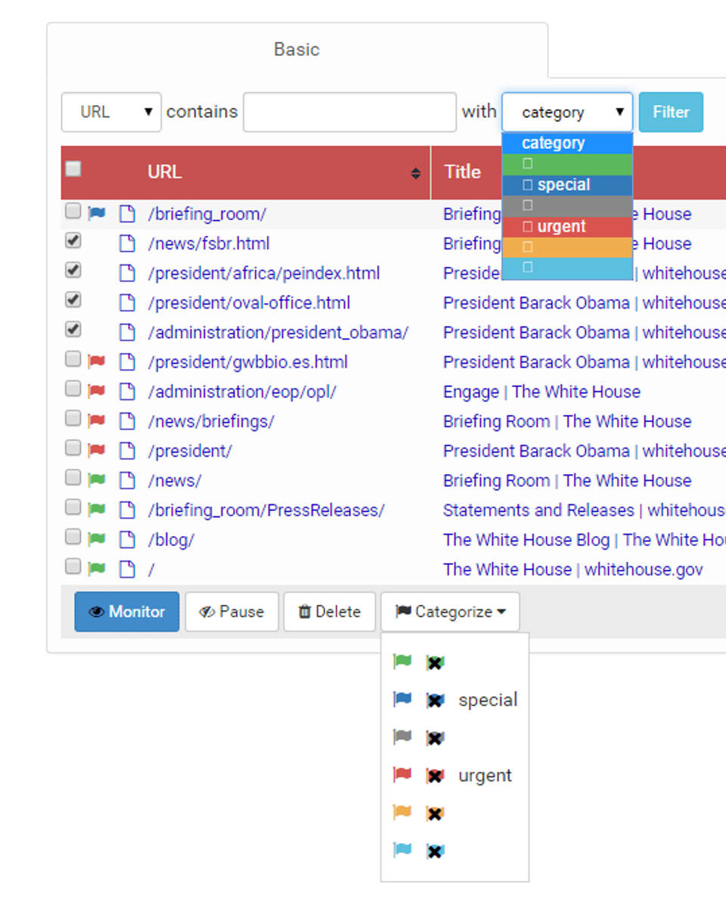The width and height of the screenshot is (726, 902).
Task: Click the Monitor button
Action: 126,612
